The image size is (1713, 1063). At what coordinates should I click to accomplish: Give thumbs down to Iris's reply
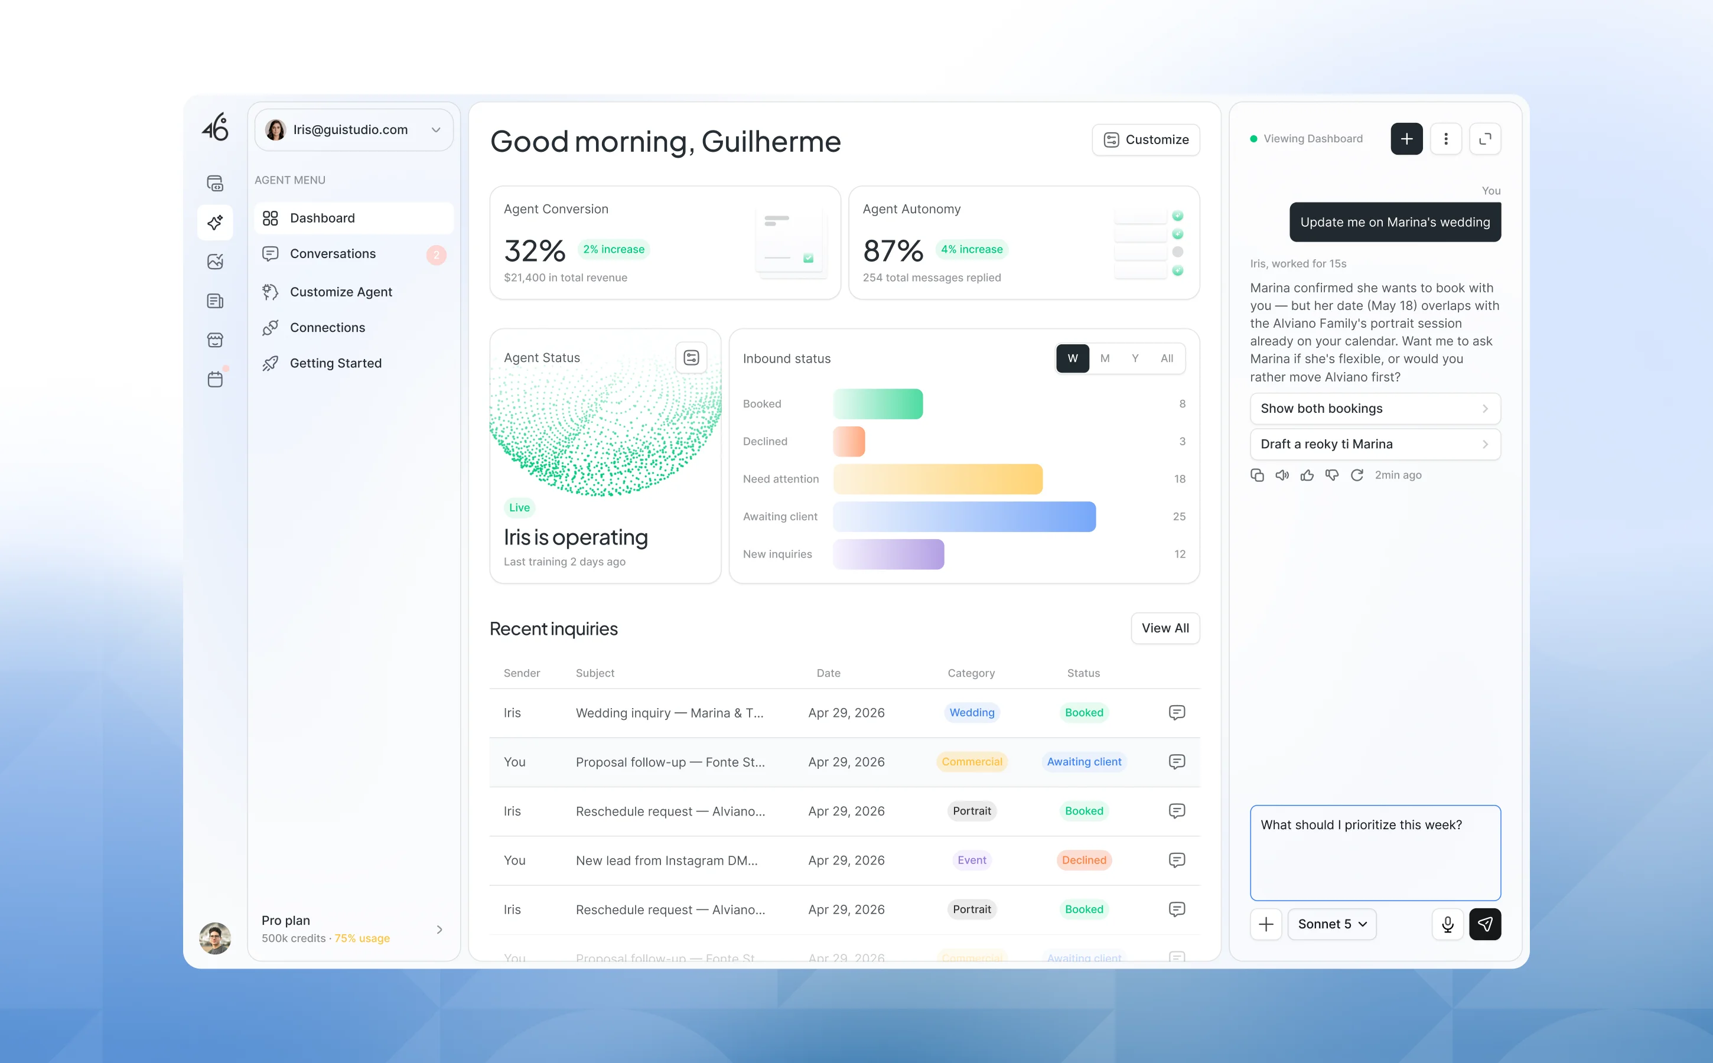pos(1332,475)
